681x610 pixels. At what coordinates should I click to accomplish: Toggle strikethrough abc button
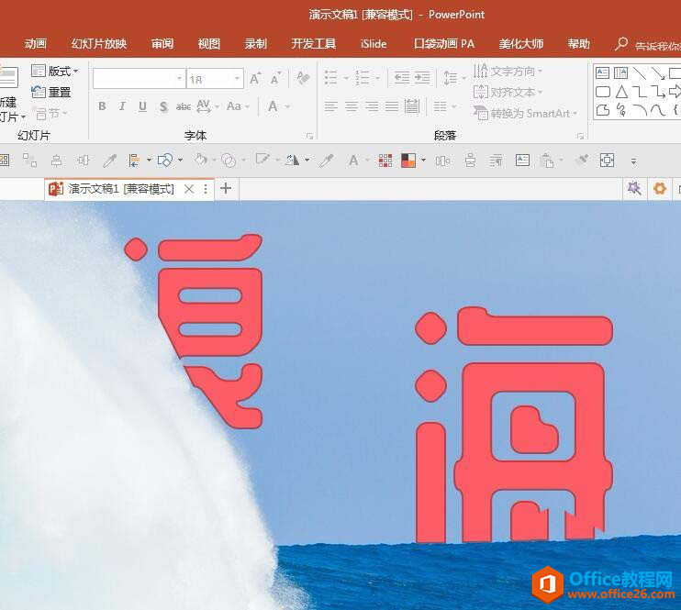click(184, 106)
